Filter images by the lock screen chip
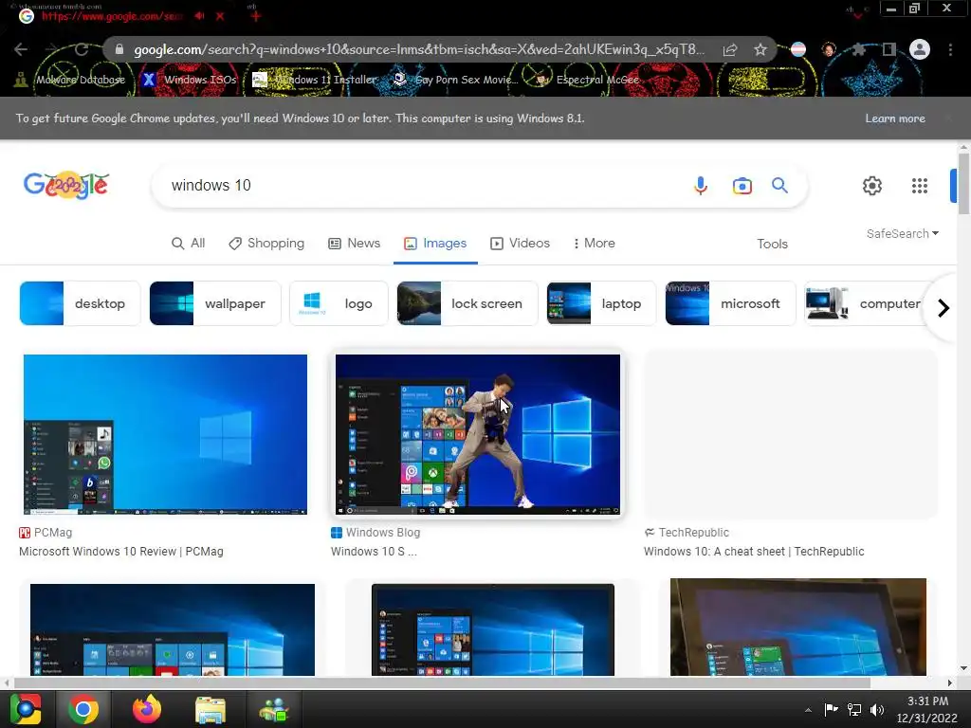Image resolution: width=971 pixels, height=728 pixels. click(x=467, y=303)
